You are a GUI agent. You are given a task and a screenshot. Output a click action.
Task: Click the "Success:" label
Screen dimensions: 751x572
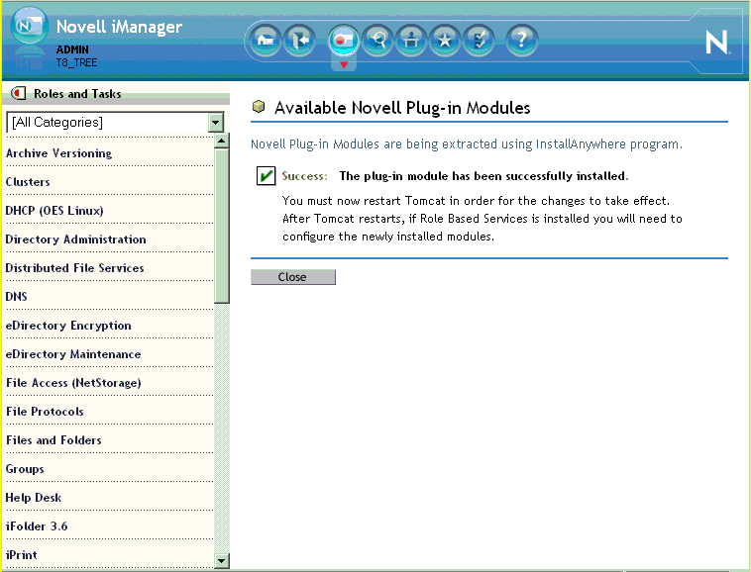point(304,176)
